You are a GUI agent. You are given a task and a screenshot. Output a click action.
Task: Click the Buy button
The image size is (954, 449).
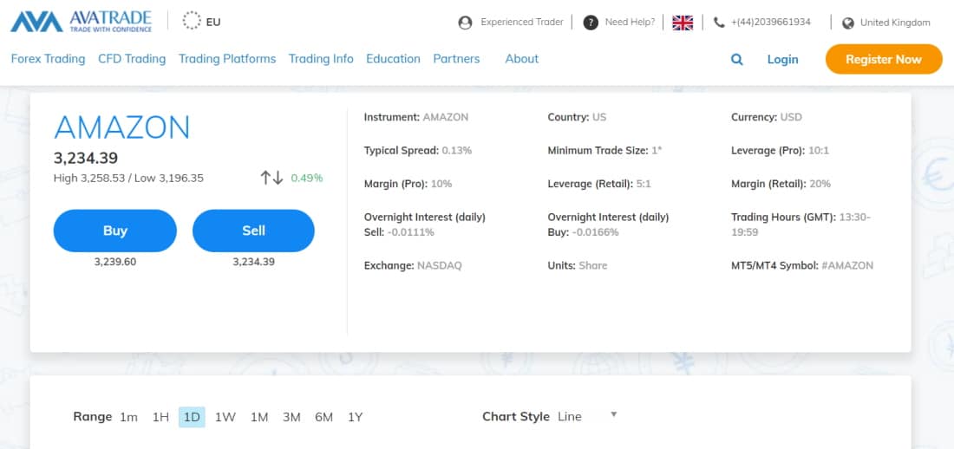coord(115,231)
